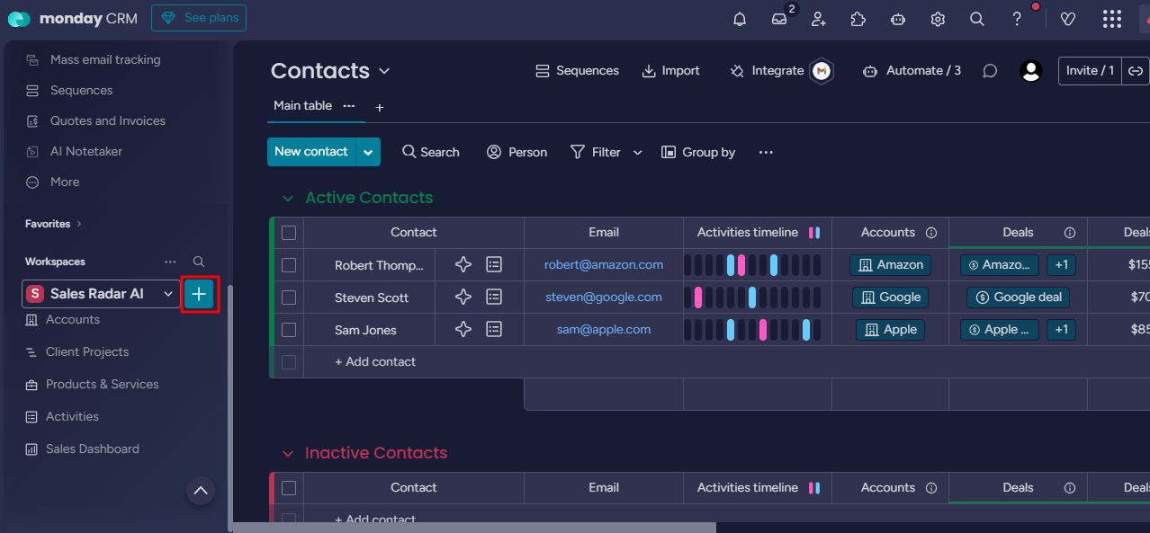Screen dimensions: 1150x533
Task: Click the Automate / 3 button
Action: (x=912, y=71)
